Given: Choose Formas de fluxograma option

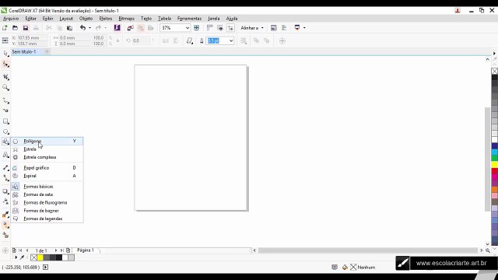Looking at the screenshot, I should pos(47,202).
